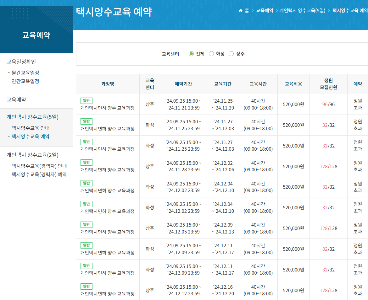Click the reservation period ending '24.11.21 23:59

183,104
